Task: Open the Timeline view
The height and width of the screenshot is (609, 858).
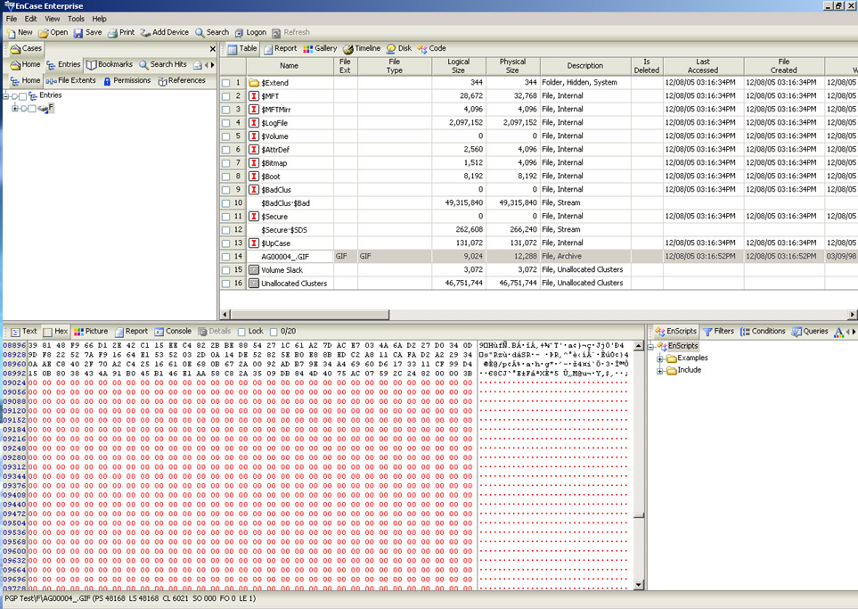Action: click(361, 49)
